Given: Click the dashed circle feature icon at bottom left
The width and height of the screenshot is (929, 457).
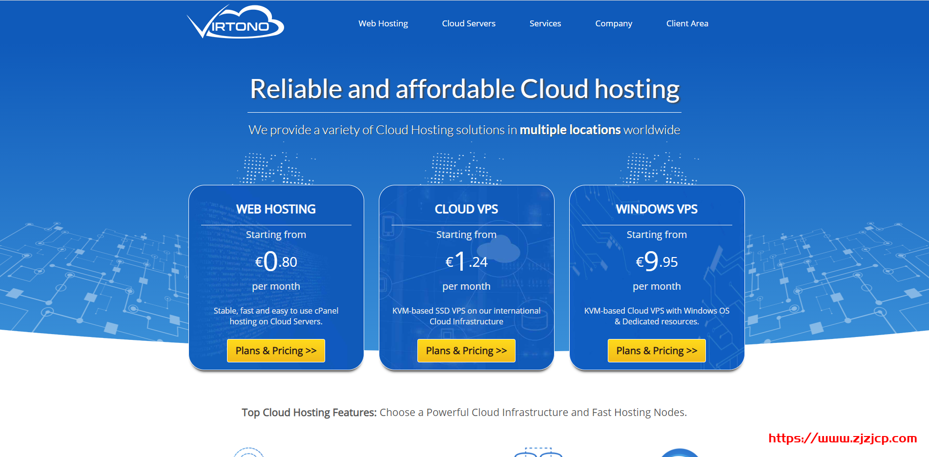Looking at the screenshot, I should tap(248, 453).
